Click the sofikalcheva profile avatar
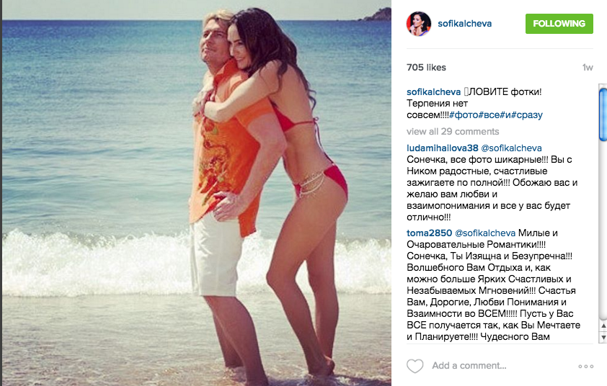This screenshot has height=386, width=607. tap(418, 24)
